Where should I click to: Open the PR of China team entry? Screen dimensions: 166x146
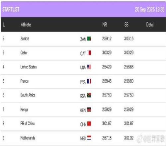click(28, 123)
